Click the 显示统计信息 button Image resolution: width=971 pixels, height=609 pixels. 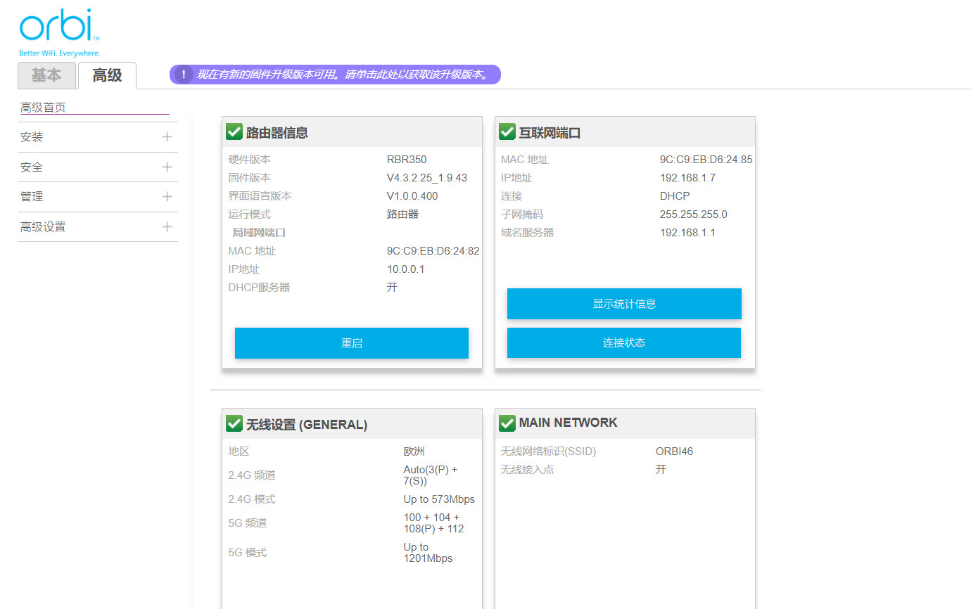623,303
